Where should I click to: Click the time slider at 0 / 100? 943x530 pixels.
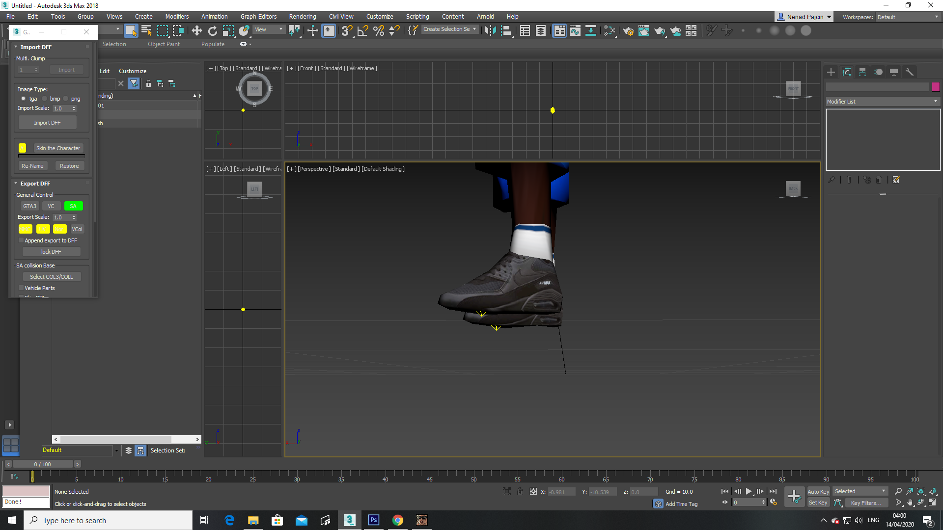click(43, 464)
